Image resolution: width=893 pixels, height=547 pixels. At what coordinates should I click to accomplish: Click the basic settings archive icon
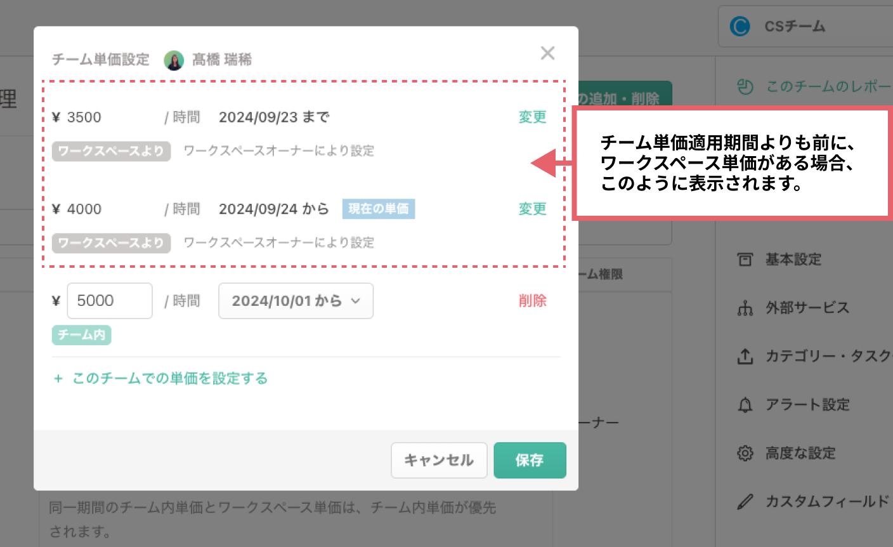click(x=745, y=260)
